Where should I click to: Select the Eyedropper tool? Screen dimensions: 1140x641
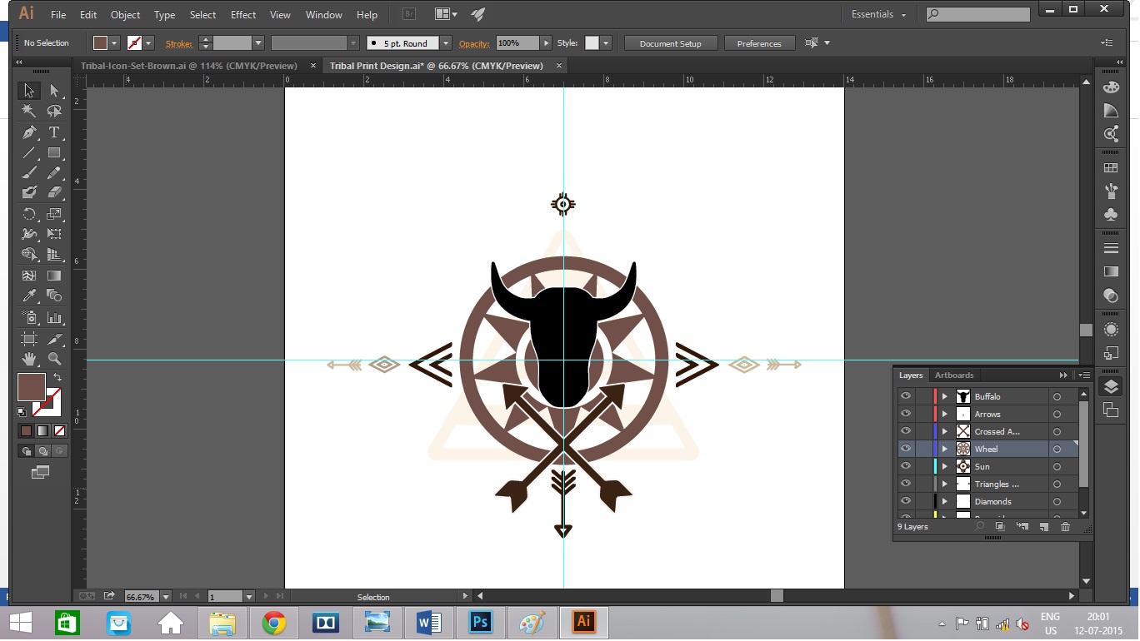(x=29, y=296)
